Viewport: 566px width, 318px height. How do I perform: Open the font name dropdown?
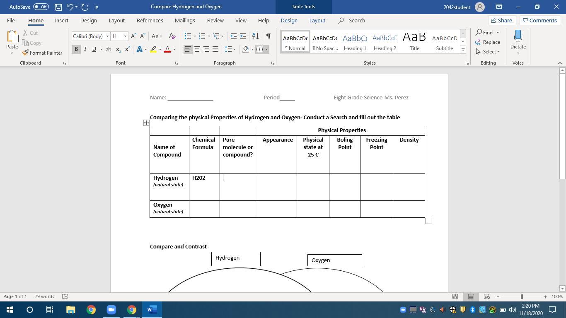point(107,36)
